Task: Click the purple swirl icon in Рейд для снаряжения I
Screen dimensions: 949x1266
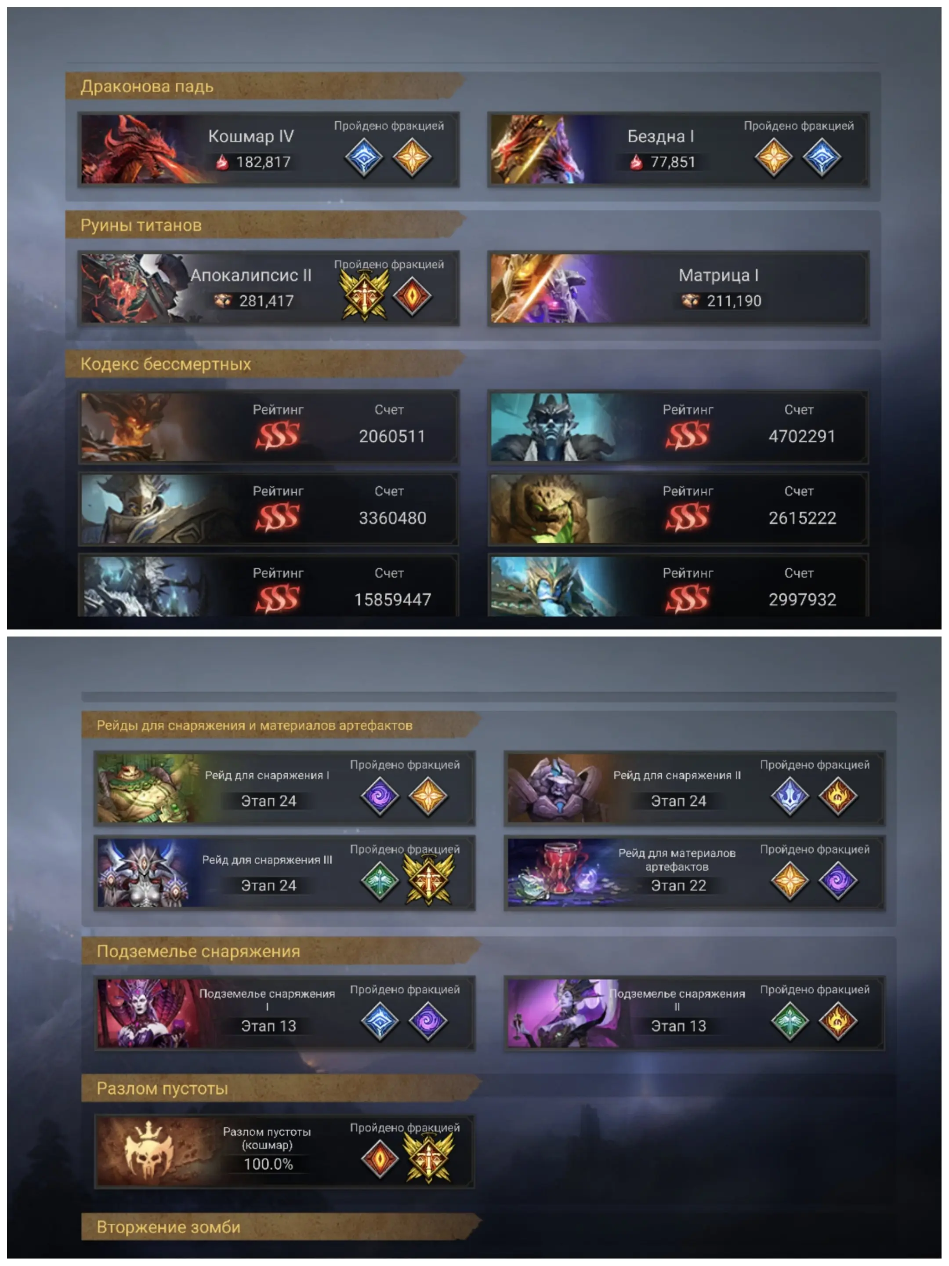Action: point(380,796)
